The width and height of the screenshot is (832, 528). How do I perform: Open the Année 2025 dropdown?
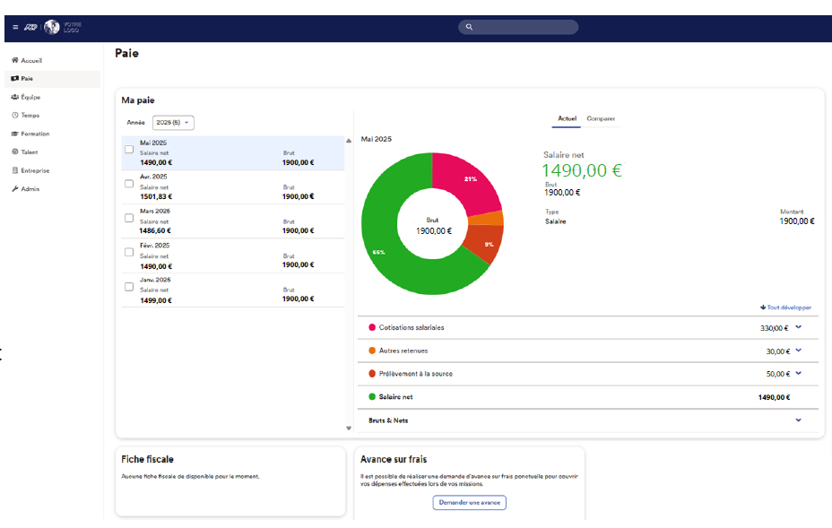tap(173, 122)
